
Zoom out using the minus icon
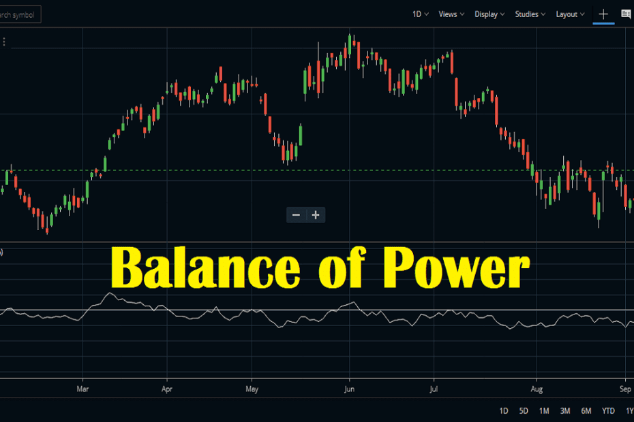[x=296, y=214]
